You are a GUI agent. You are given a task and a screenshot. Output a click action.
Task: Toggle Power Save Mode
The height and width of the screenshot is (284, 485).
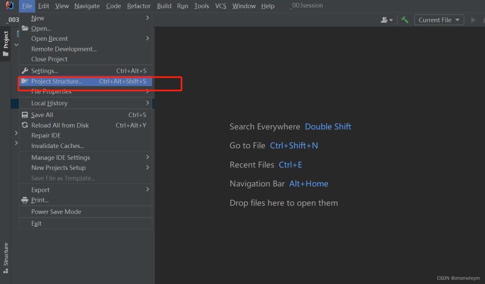[x=56, y=212]
